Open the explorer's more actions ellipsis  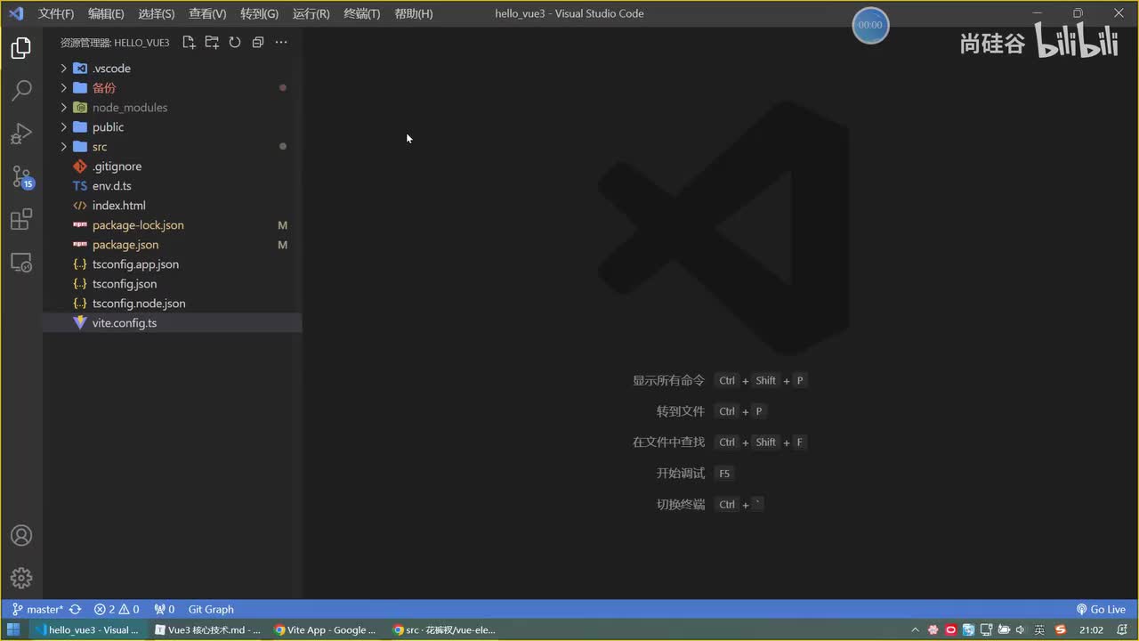tap(281, 42)
